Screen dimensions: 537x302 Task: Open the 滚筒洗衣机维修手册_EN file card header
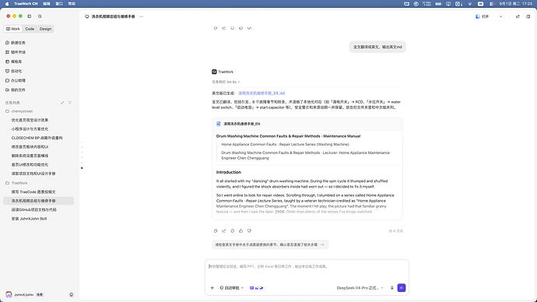pos(307,124)
